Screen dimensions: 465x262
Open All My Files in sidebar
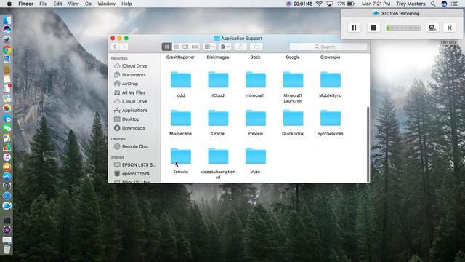(134, 92)
